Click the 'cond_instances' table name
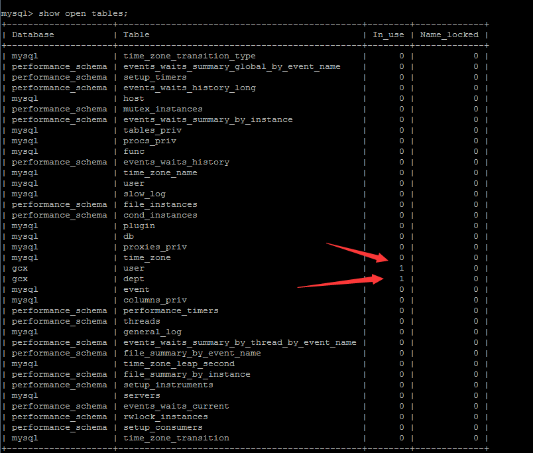 point(160,216)
